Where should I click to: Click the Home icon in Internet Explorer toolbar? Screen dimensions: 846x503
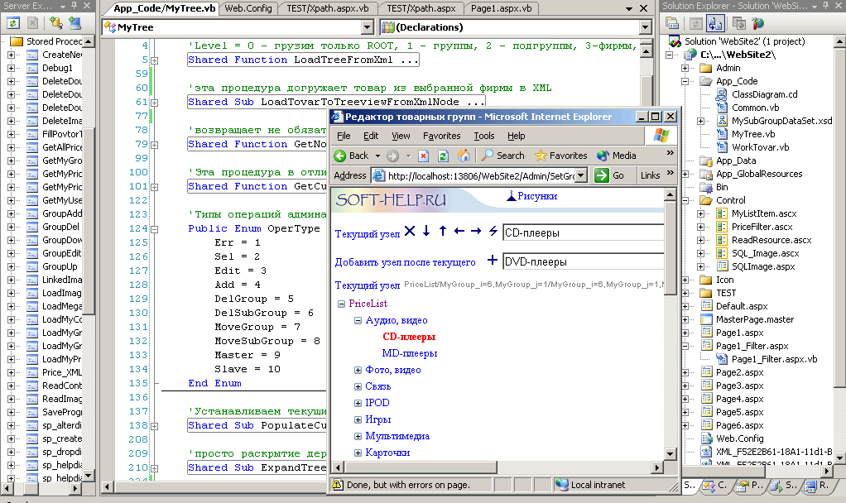463,156
